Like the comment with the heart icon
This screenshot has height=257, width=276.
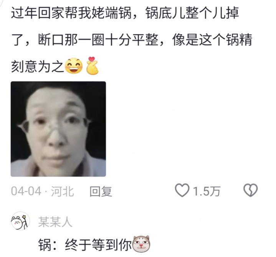[x=182, y=190]
